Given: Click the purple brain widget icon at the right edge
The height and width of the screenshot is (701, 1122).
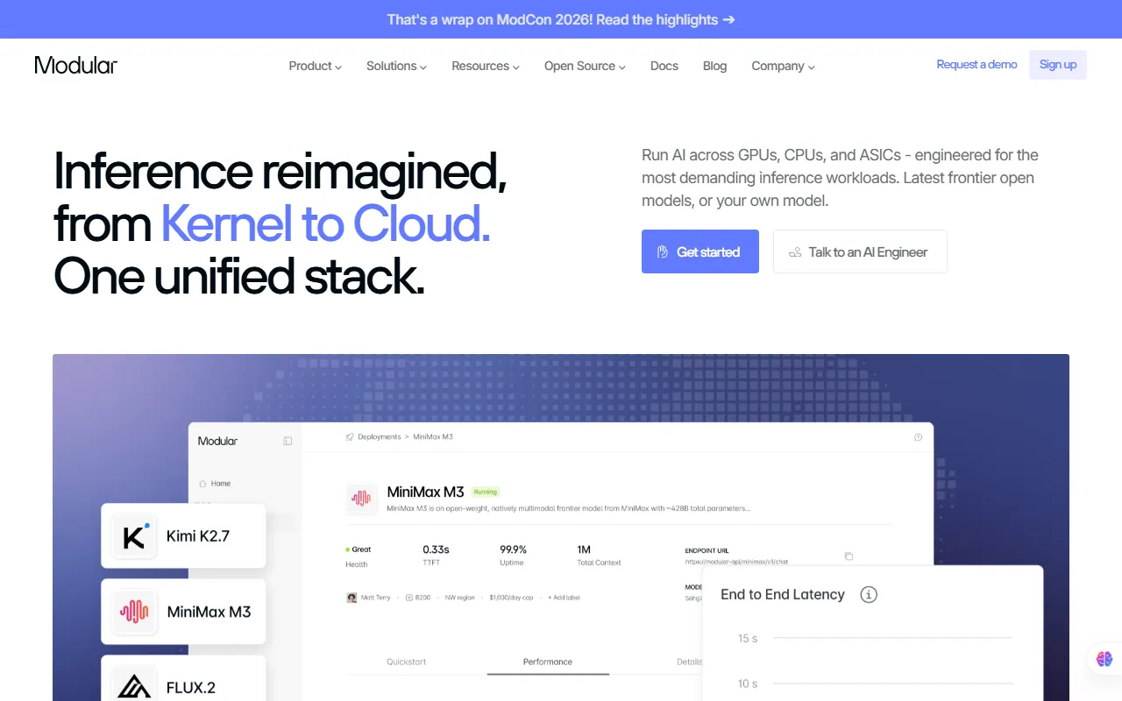Looking at the screenshot, I should click(1104, 658).
